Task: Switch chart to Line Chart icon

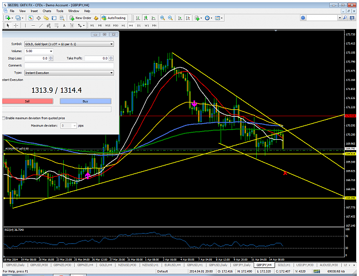Action: click(153, 18)
